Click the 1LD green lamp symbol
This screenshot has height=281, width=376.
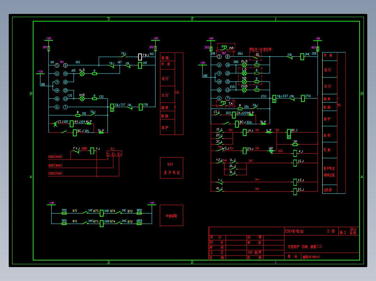pos(82,74)
